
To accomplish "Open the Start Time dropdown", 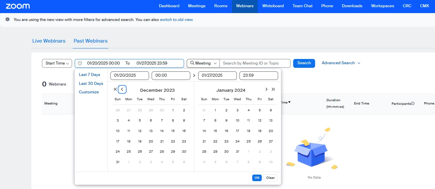I will coord(57,63).
